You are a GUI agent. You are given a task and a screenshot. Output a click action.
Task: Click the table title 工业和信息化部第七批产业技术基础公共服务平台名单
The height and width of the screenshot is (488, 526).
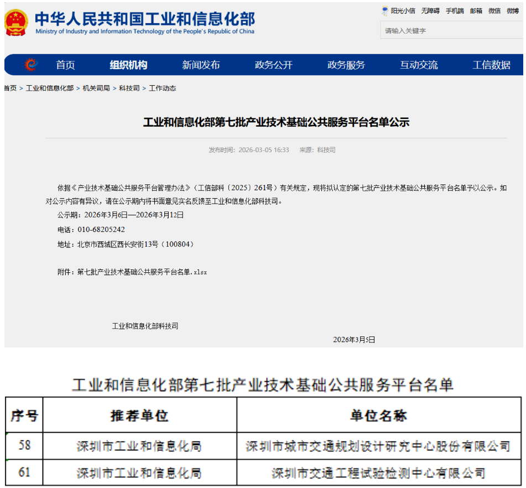[x=263, y=385]
